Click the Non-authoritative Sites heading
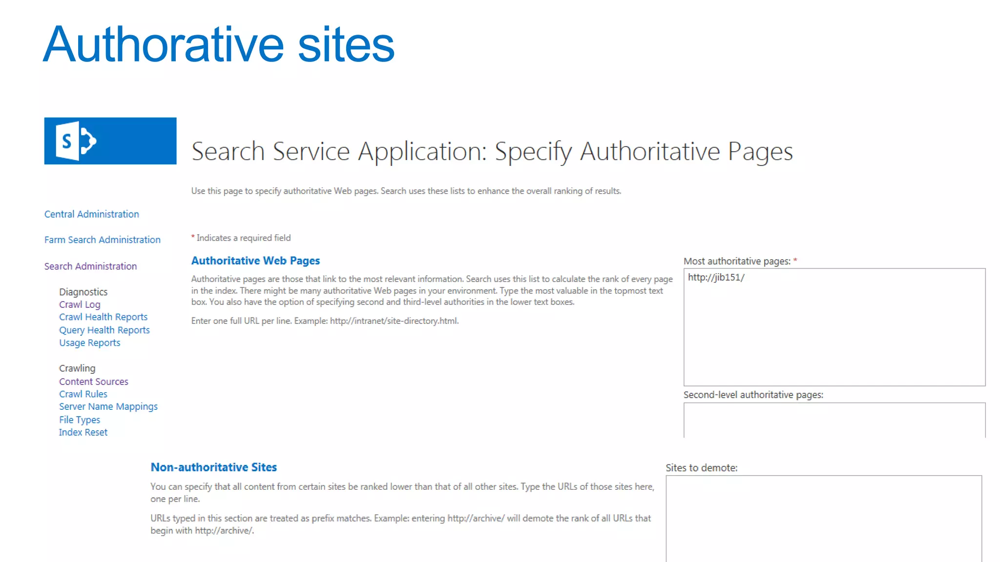 tap(213, 467)
